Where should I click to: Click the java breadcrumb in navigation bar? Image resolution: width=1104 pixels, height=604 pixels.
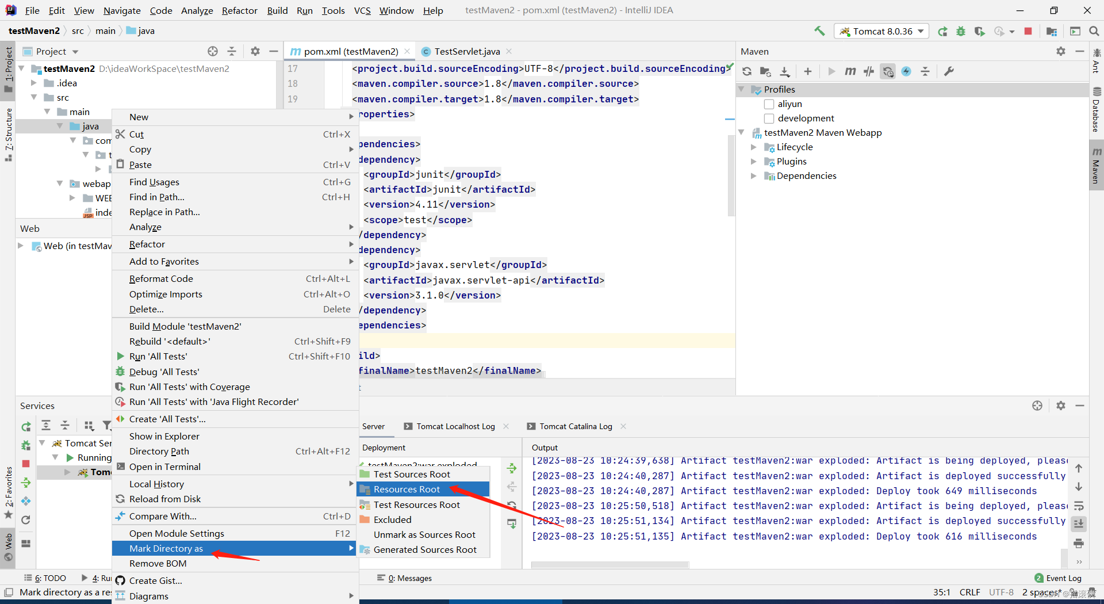[140, 30]
